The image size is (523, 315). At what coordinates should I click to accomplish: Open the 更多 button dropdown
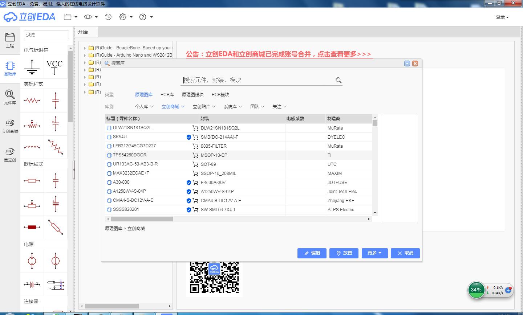click(374, 253)
